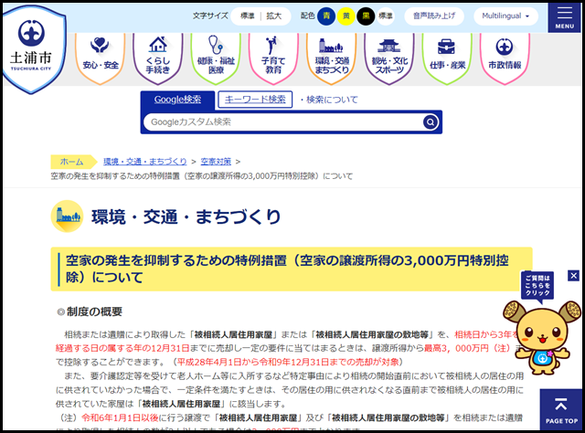Image resolution: width=585 pixels, height=433 pixels.
Task: Click the yellow page title heading
Action: click(292, 269)
